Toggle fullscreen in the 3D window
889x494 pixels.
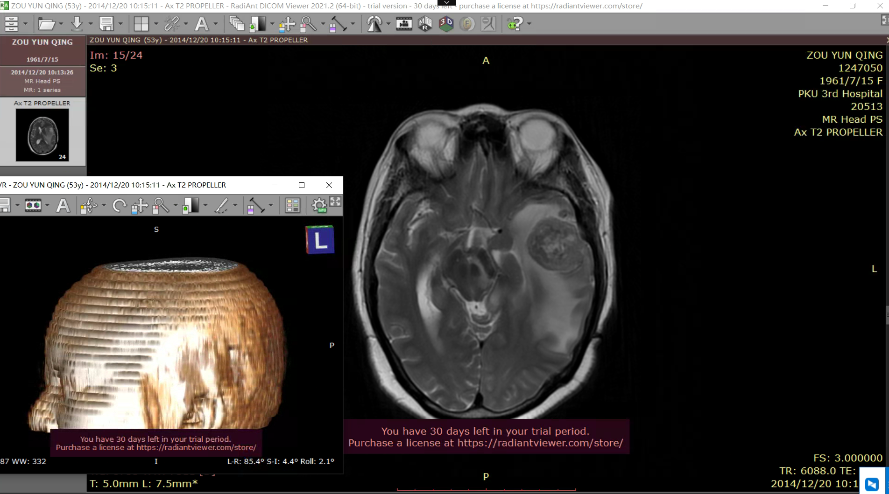(336, 202)
